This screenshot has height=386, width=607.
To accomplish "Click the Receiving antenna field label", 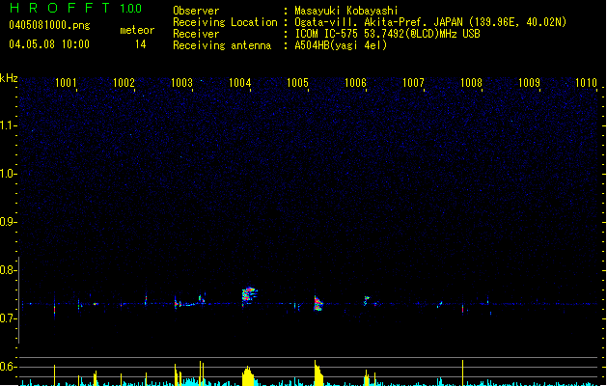I will (x=222, y=45).
